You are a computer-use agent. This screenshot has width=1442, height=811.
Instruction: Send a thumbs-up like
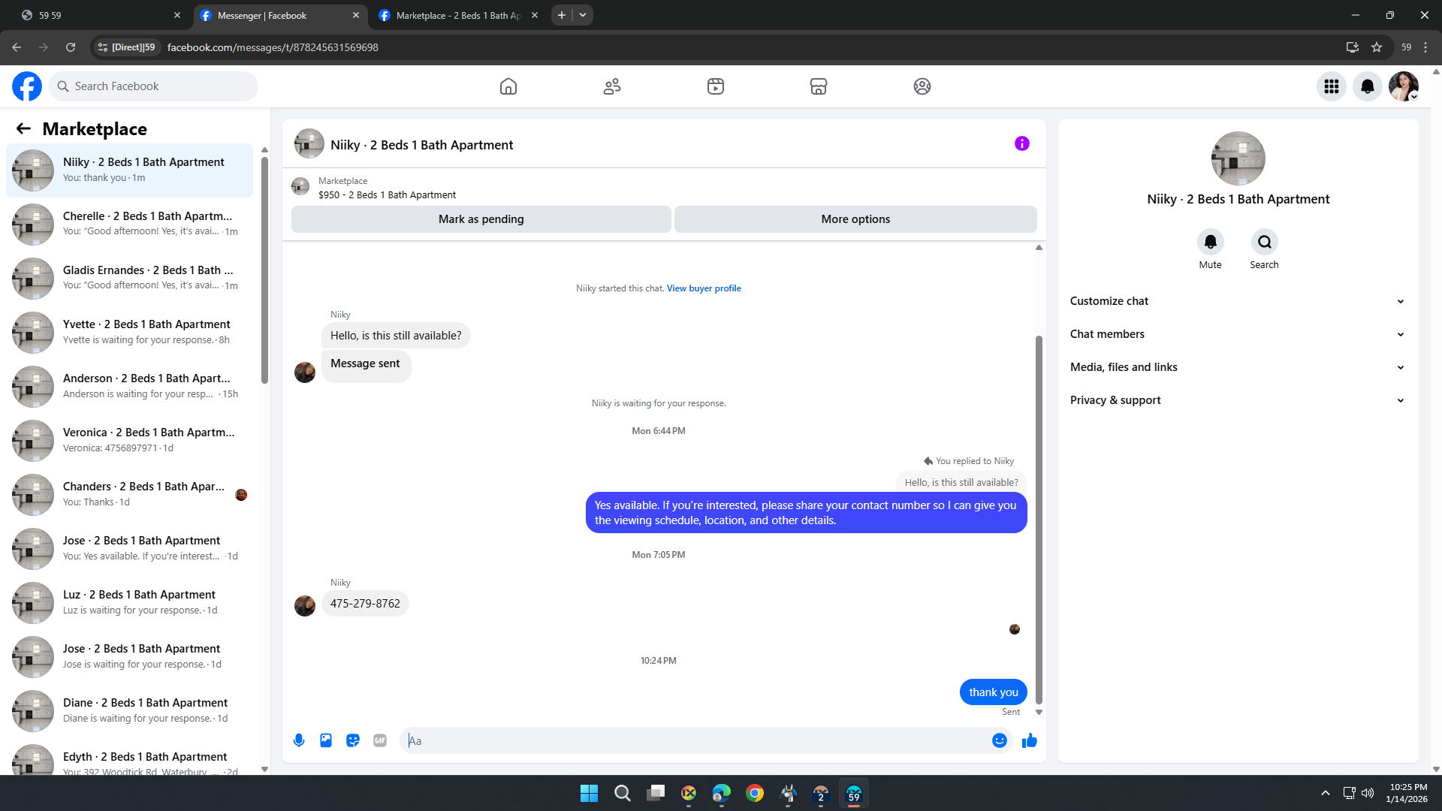[1029, 740]
